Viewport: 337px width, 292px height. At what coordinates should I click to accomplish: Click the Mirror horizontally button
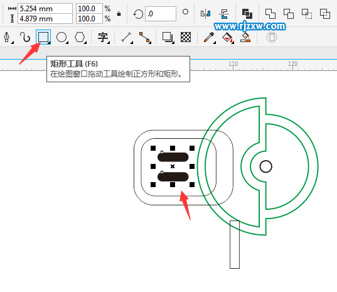pos(205,14)
